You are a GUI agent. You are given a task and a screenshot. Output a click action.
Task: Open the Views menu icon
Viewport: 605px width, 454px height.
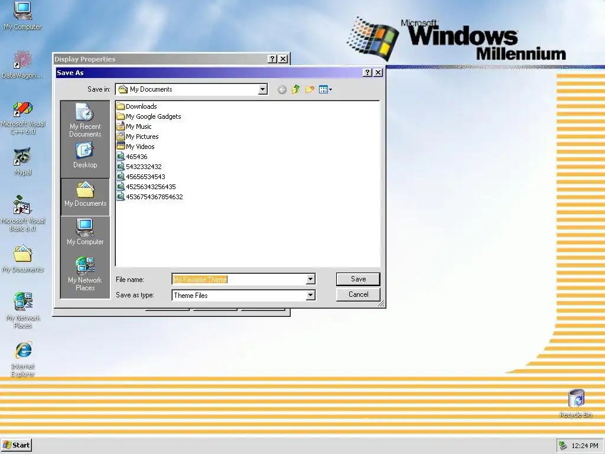(x=326, y=90)
